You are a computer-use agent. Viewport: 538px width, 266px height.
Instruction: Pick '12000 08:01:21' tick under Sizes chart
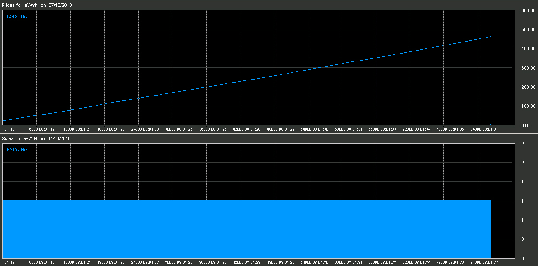coord(77,263)
